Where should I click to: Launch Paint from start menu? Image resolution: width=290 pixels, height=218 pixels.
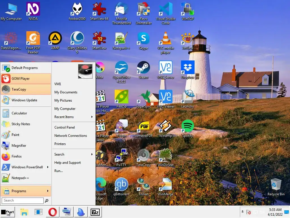pyautogui.click(x=26, y=135)
